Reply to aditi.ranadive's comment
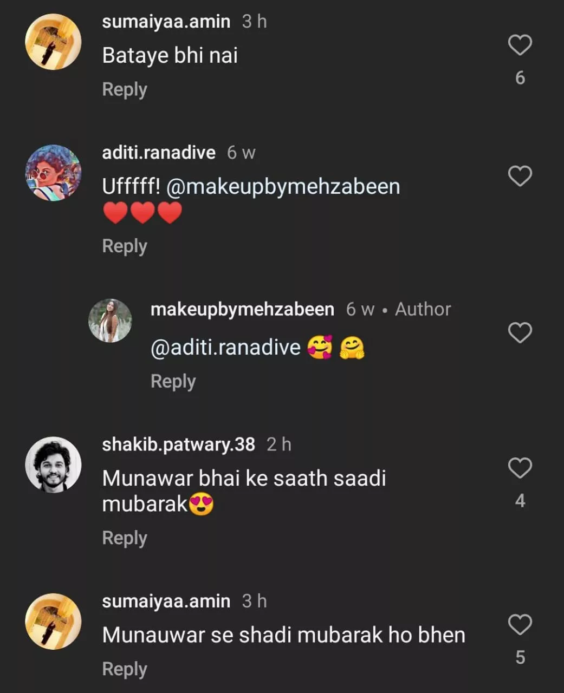Image resolution: width=564 pixels, height=693 pixels. 125,246
